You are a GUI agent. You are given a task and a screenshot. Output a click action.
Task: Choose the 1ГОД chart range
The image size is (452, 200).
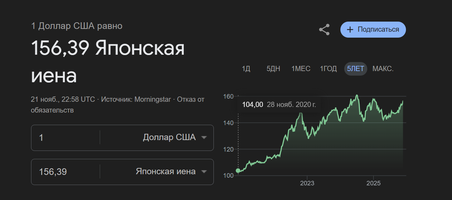(329, 69)
